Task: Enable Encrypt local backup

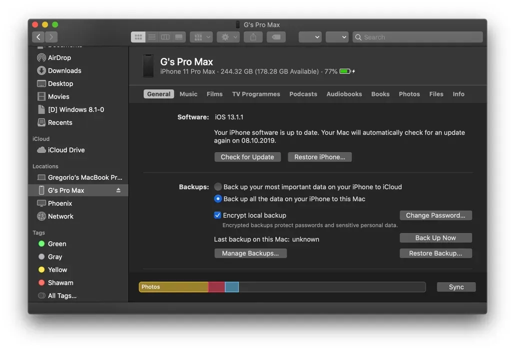Action: [x=218, y=215]
